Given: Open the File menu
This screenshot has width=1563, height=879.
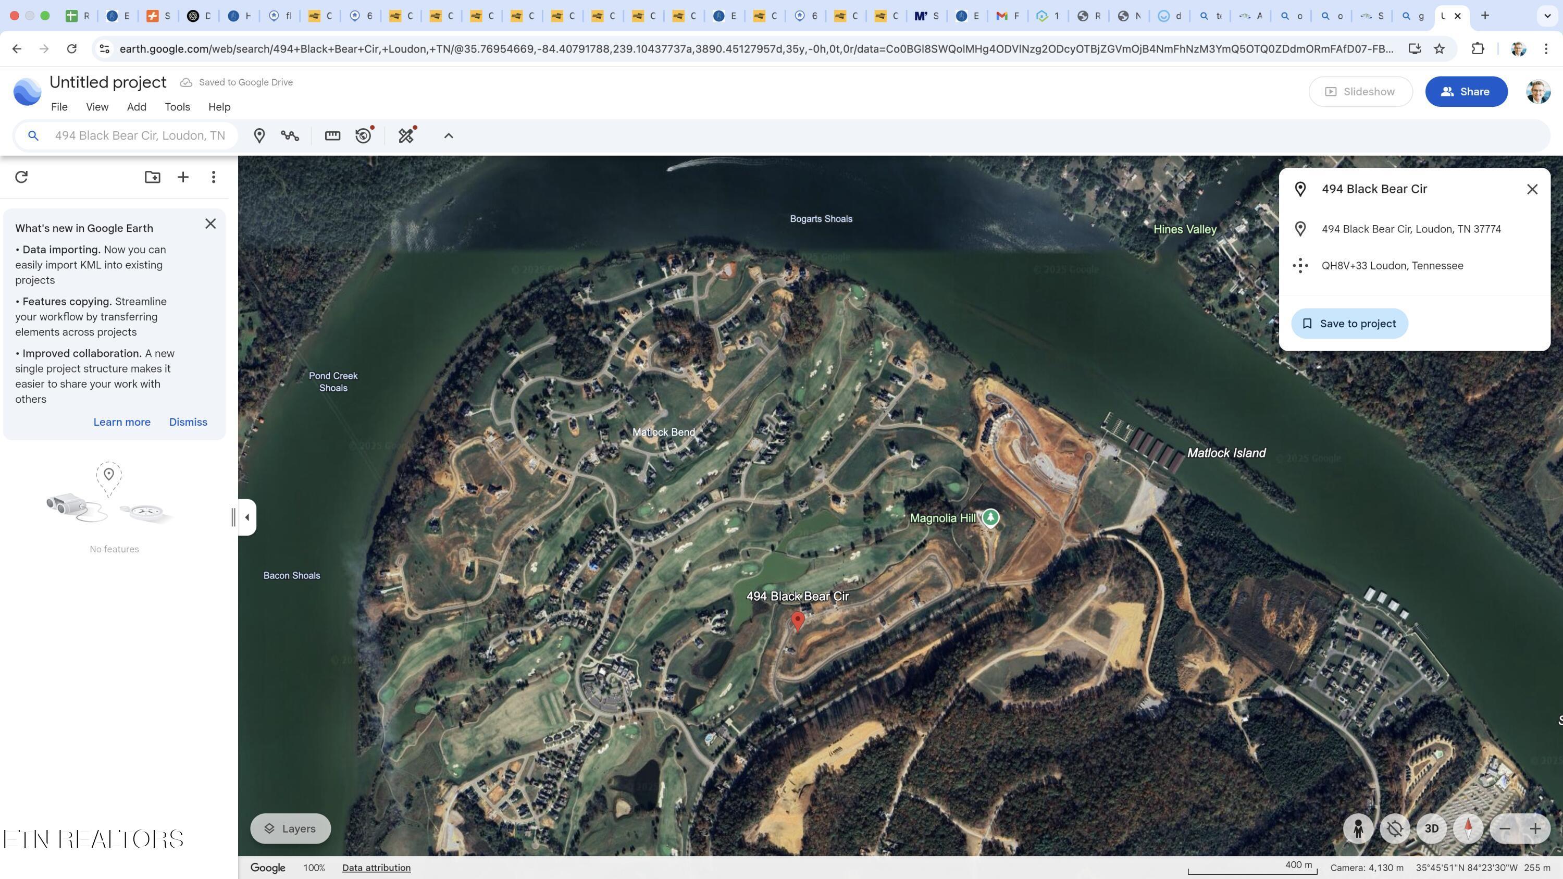Looking at the screenshot, I should [x=59, y=107].
